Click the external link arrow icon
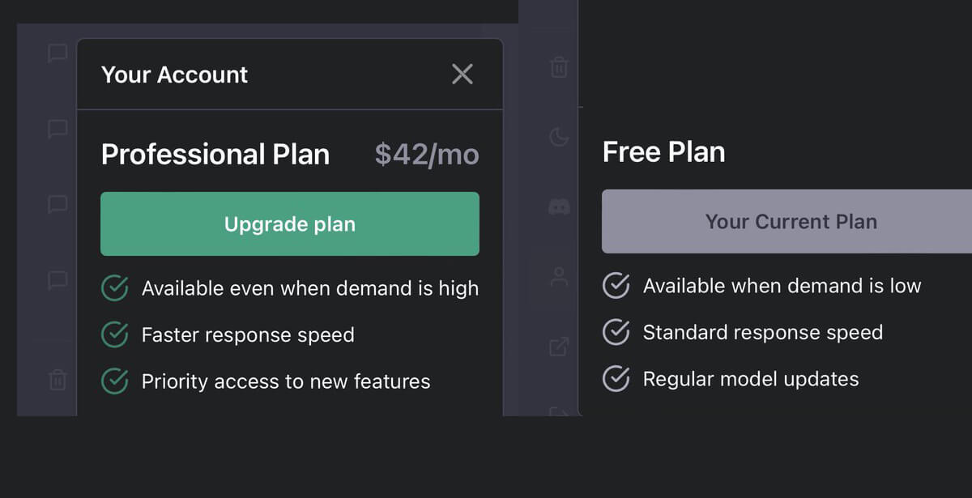The image size is (972, 498). pyautogui.click(x=559, y=347)
